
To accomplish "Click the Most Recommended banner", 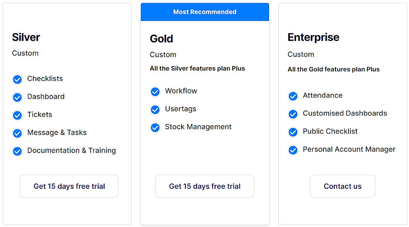I will [x=204, y=12].
